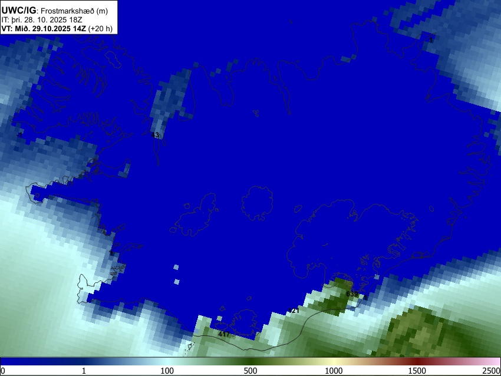Click the "1500" label on the color scale
The image size is (501, 376).
point(417,371)
